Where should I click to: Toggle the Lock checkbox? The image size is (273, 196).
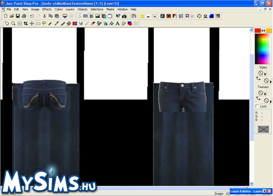click(x=257, y=106)
